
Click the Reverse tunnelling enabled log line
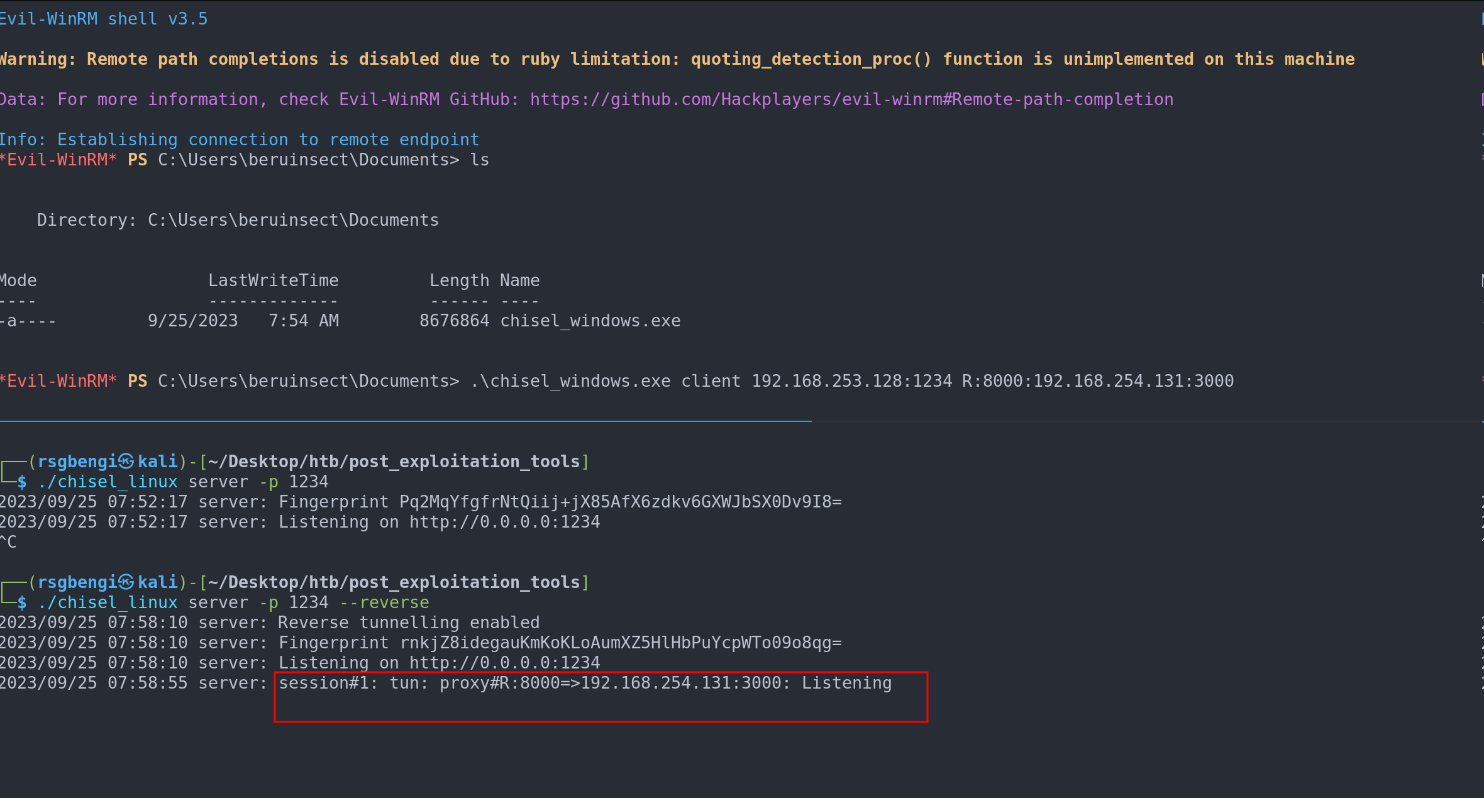pyautogui.click(x=409, y=623)
